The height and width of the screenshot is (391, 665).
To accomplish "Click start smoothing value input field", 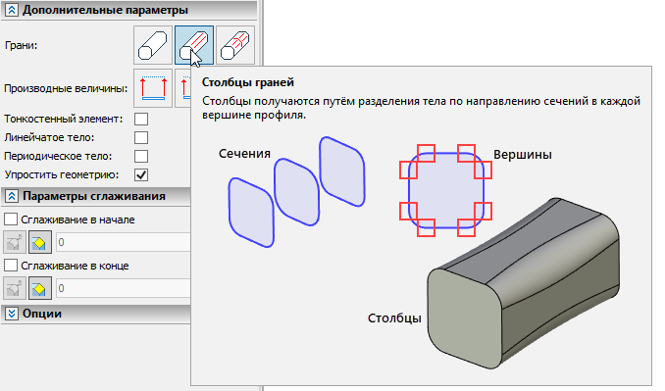I will click(123, 242).
